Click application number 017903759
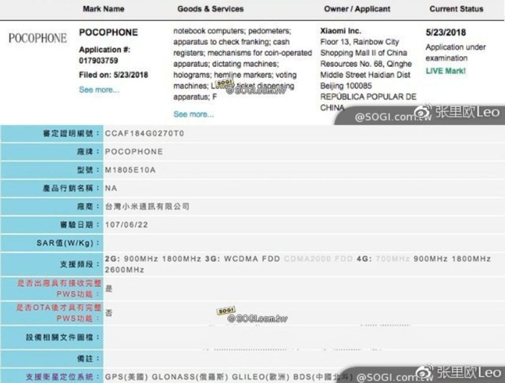This screenshot has height=383, width=505. tap(99, 61)
